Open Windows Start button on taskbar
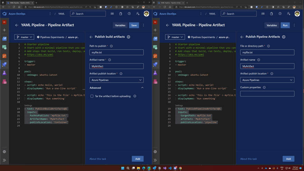This screenshot has height=171, width=304. tap(123, 168)
